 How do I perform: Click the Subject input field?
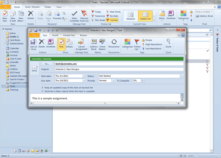pyautogui.click(x=119, y=69)
